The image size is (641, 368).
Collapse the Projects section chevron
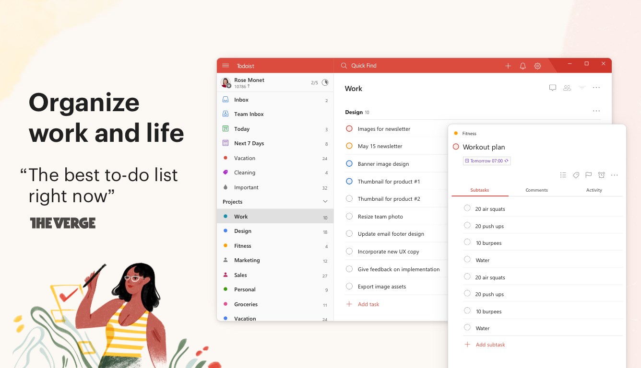(325, 202)
